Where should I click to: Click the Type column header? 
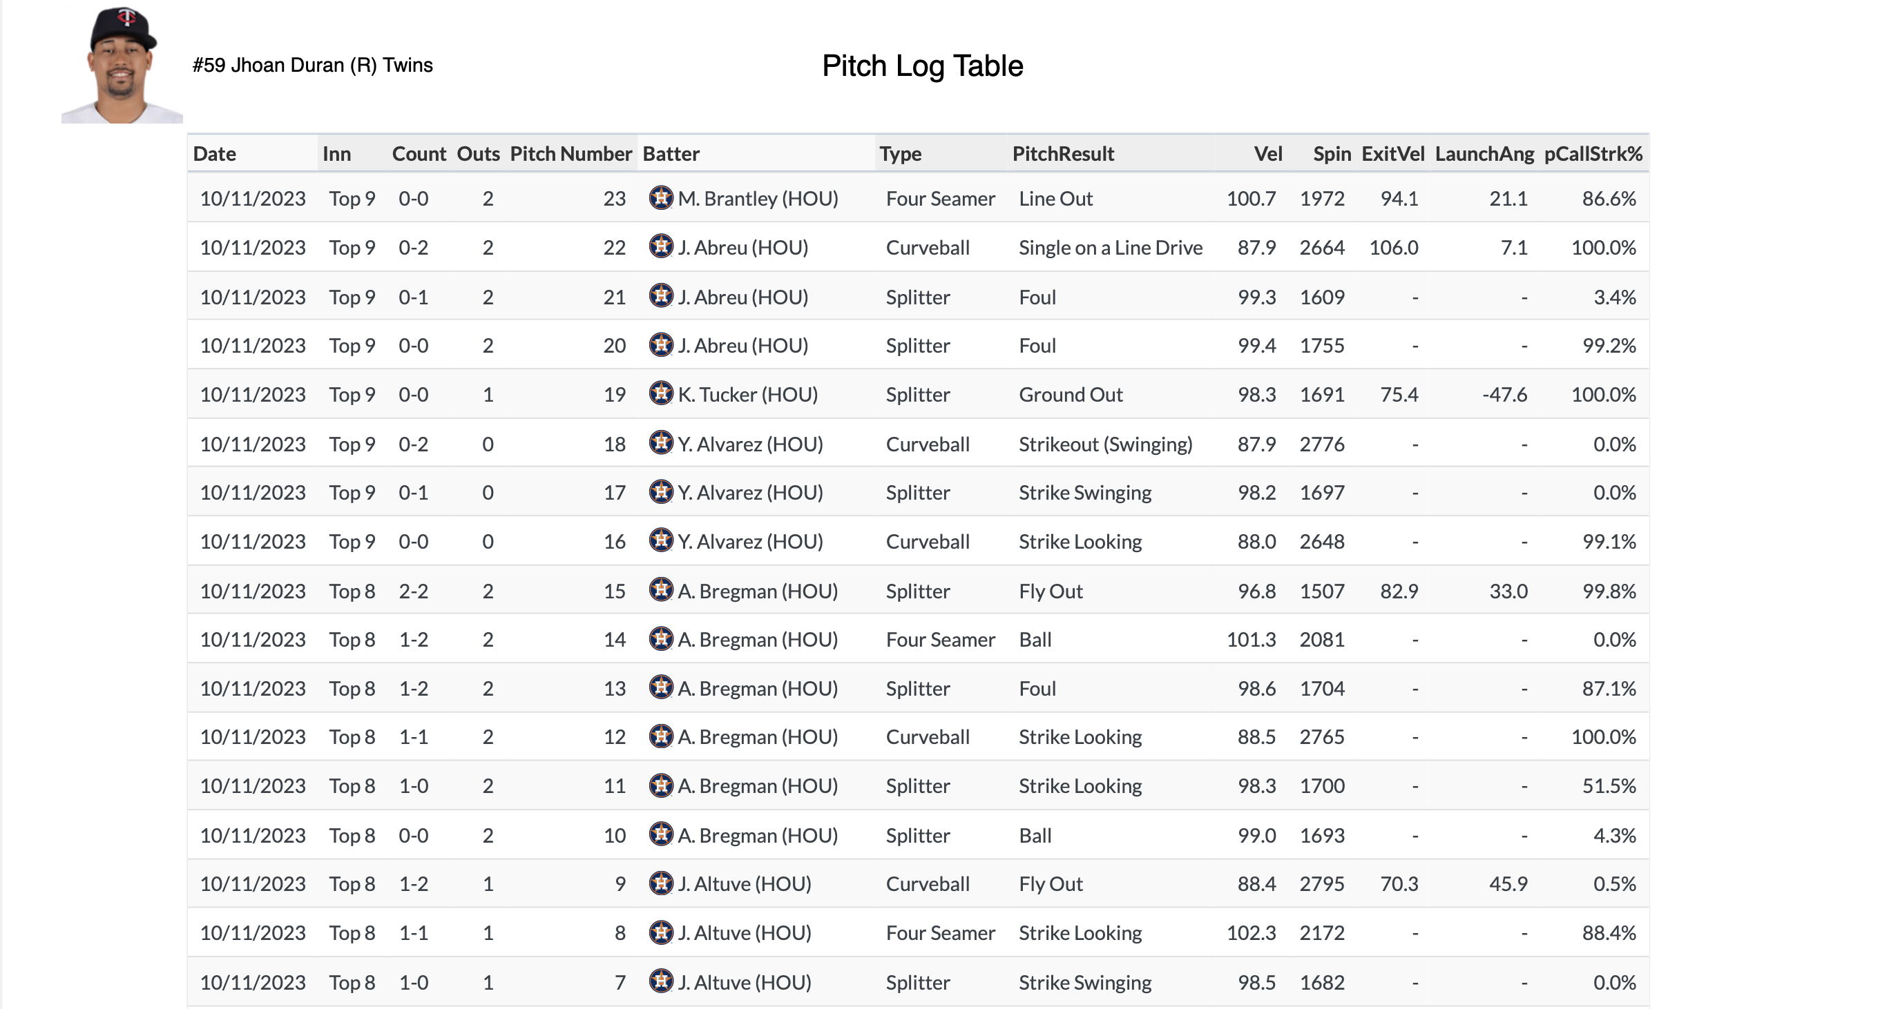click(900, 154)
